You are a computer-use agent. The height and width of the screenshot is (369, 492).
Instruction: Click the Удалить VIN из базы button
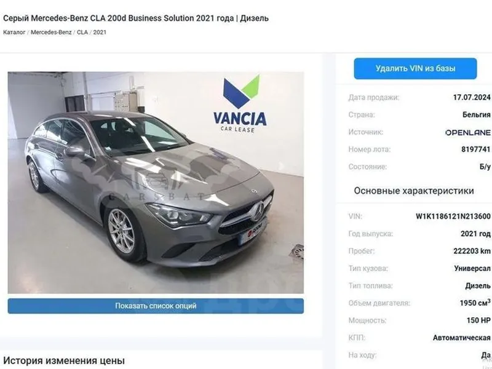click(x=416, y=68)
